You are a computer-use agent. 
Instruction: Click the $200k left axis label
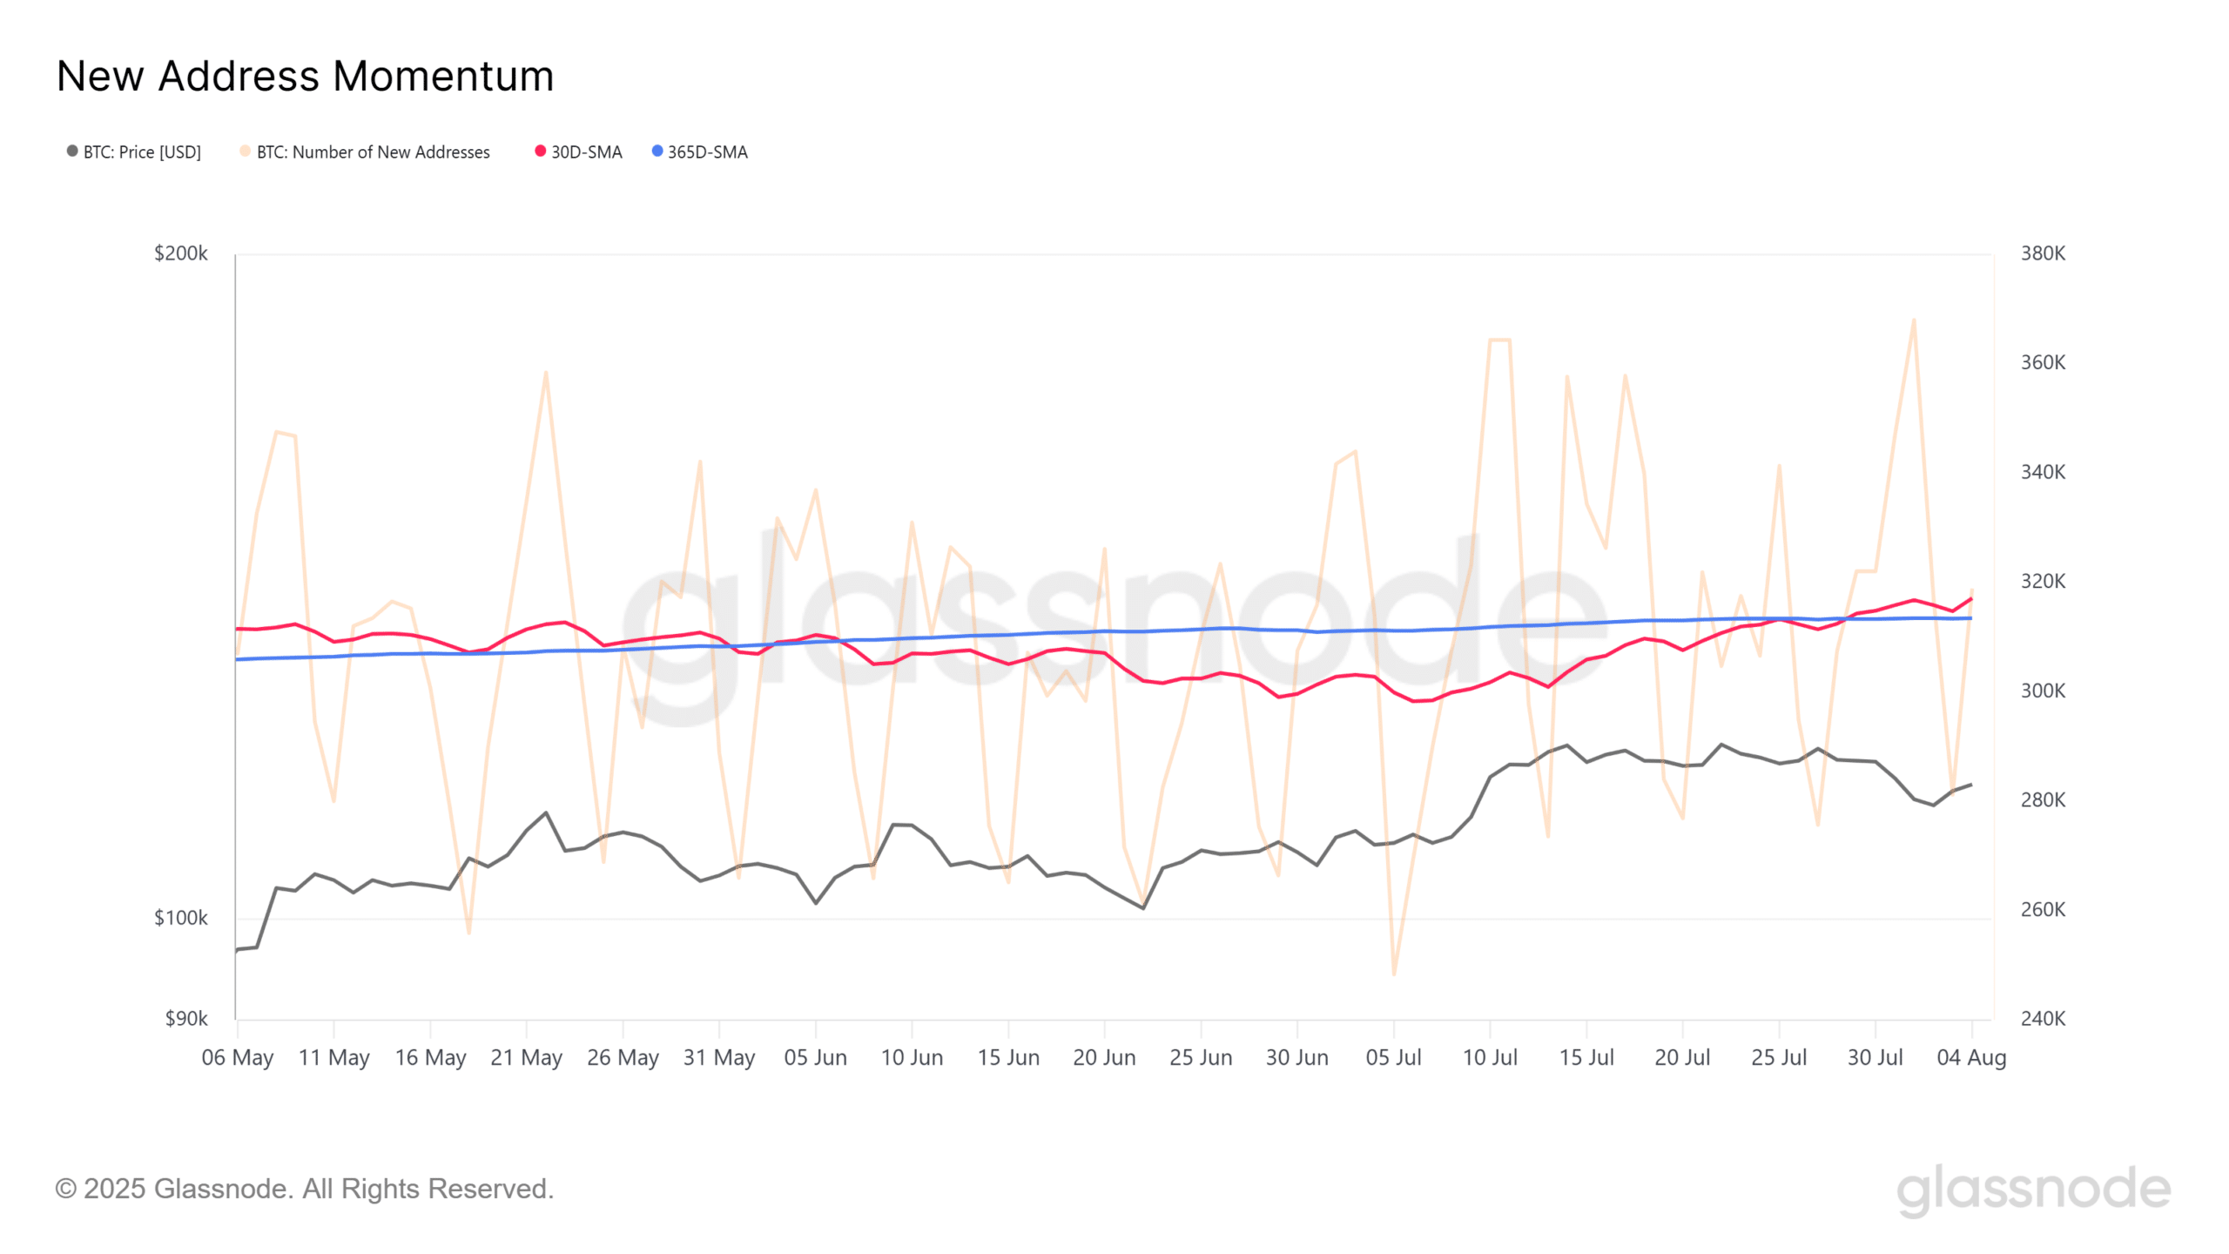(181, 253)
